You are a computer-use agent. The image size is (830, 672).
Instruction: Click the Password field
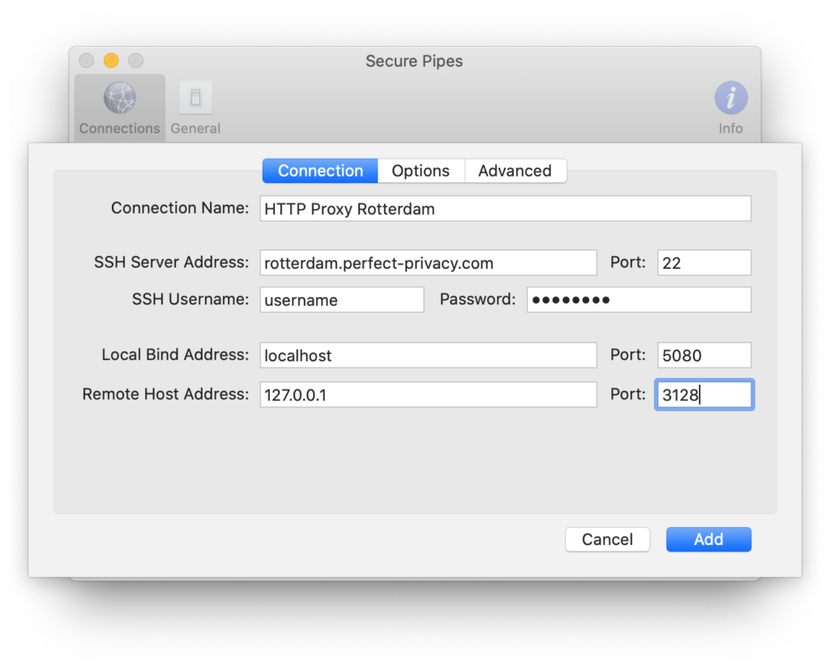point(639,300)
